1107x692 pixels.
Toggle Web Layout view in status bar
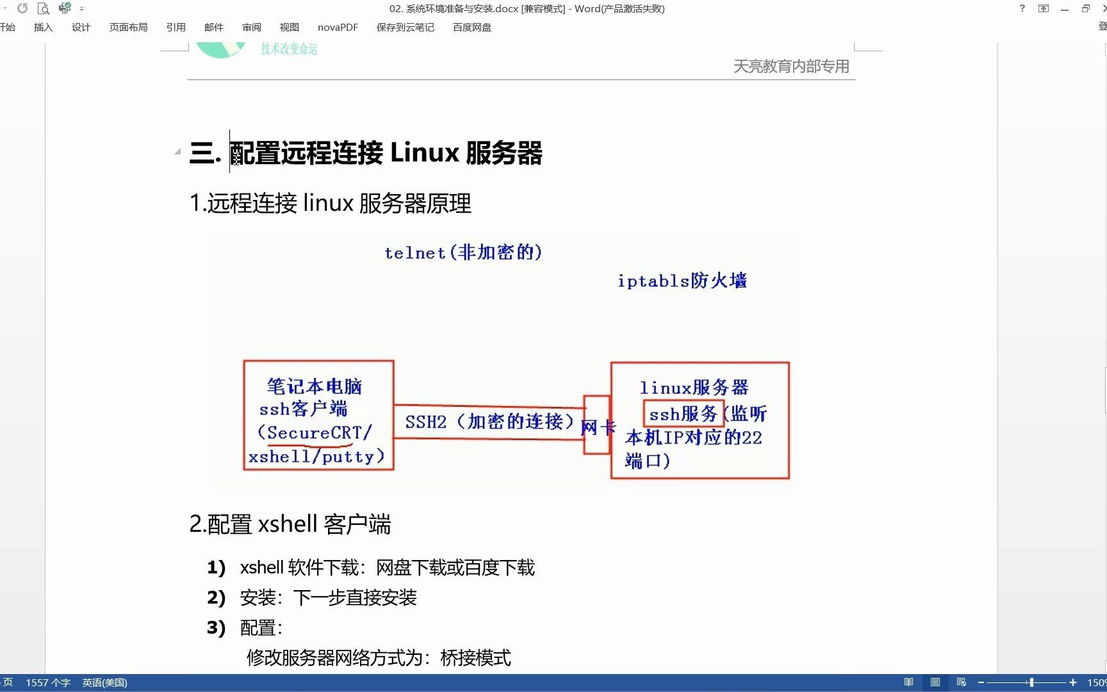point(960,682)
